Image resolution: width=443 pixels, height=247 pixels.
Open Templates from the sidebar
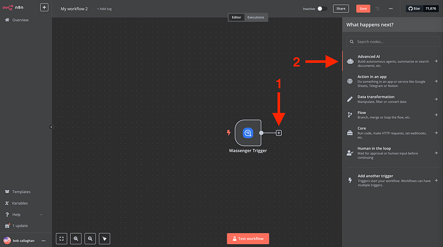21,192
